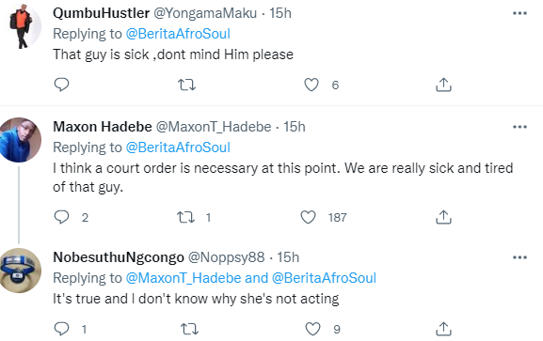Image resolution: width=543 pixels, height=341 pixels.
Task: Share Maxon Hadebe's tweet
Action: pyautogui.click(x=443, y=217)
